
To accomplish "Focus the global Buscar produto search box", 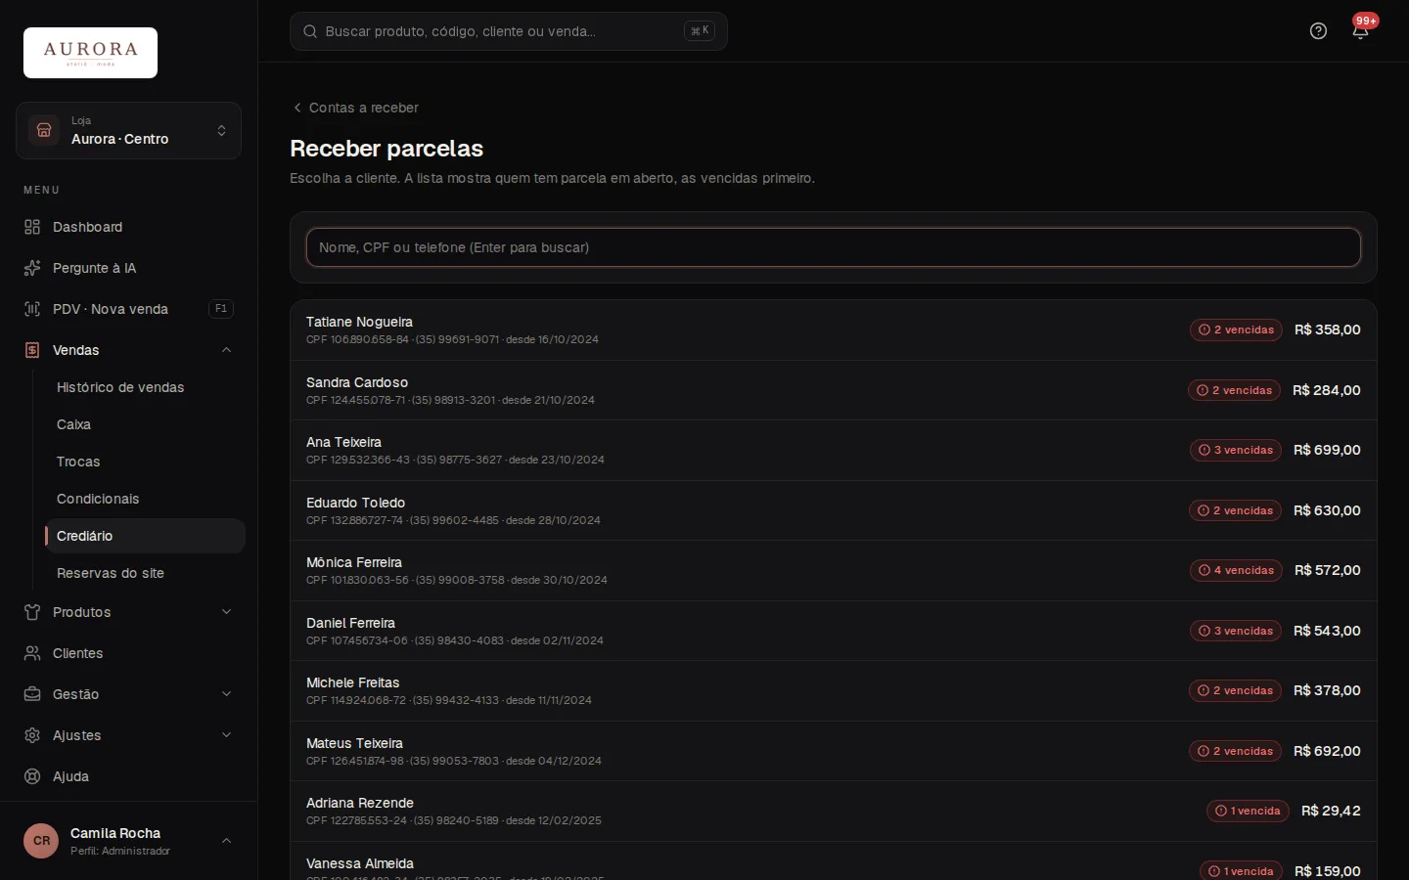I will [509, 31].
